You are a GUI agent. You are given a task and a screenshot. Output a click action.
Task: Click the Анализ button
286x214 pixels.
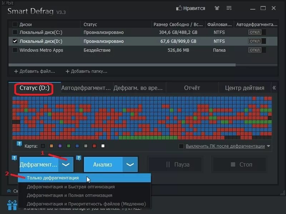pyautogui.click(x=103, y=164)
